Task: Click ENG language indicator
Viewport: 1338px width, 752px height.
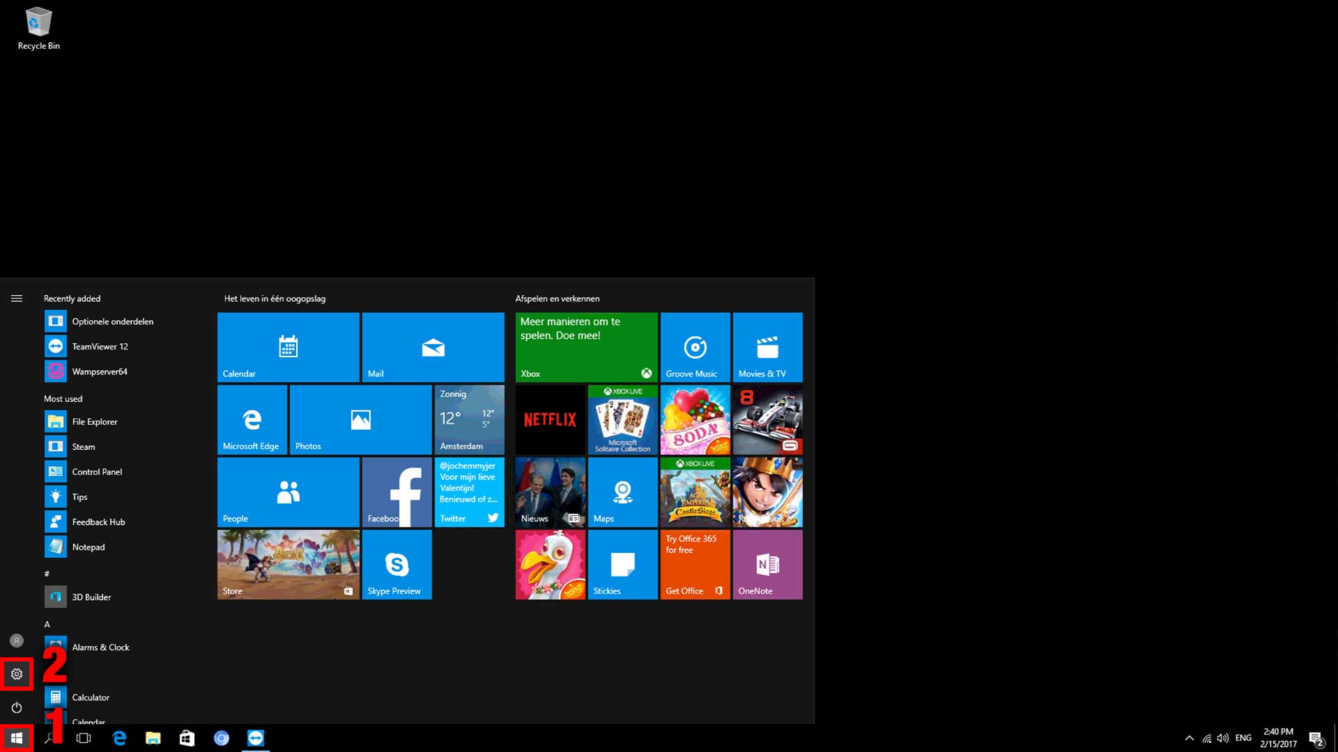Action: tap(1243, 738)
